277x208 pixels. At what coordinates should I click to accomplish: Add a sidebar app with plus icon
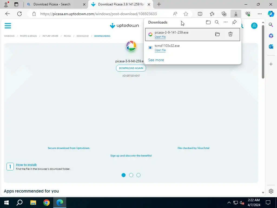click(271, 64)
